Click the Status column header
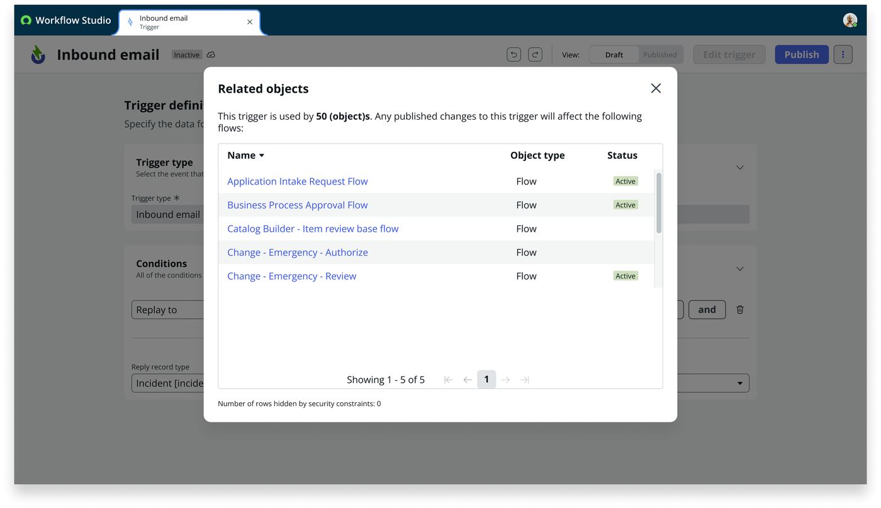881x508 pixels. pyautogui.click(x=622, y=155)
